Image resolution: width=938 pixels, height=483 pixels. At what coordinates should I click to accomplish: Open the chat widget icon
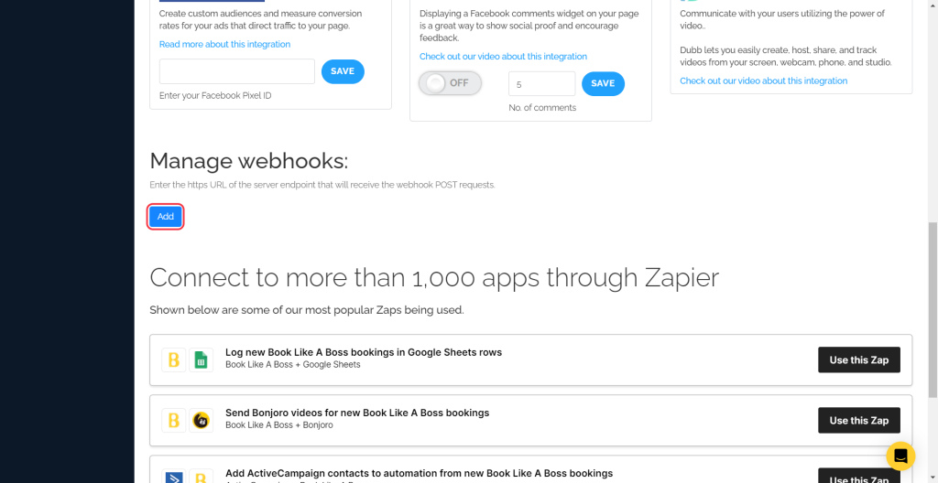(900, 456)
